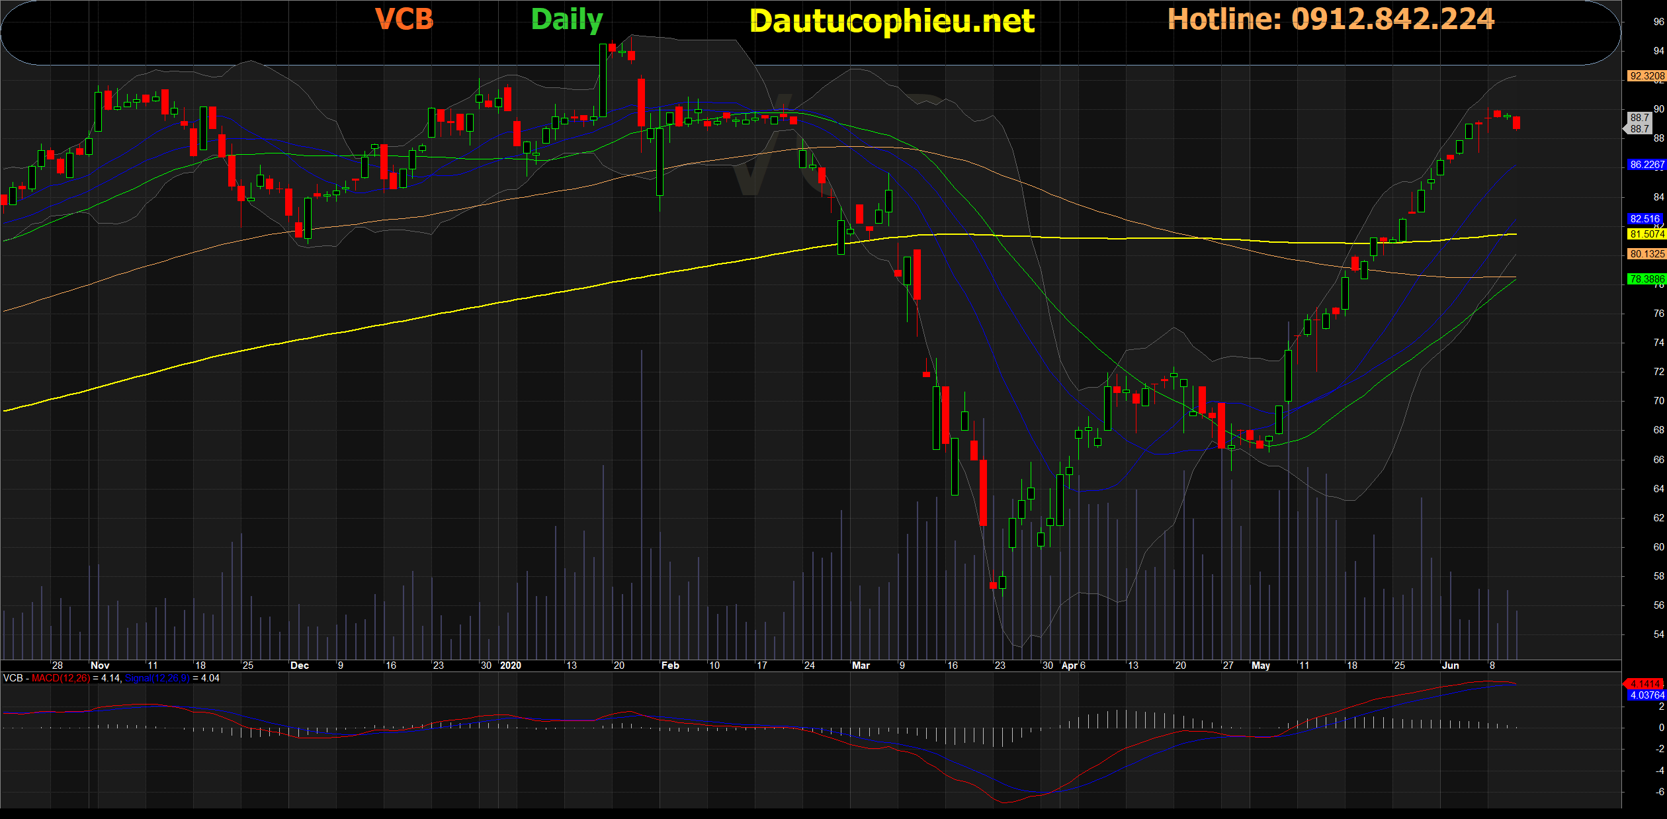Click the Dautucophieu.net website link
This screenshot has height=819, width=1667.
(892, 21)
